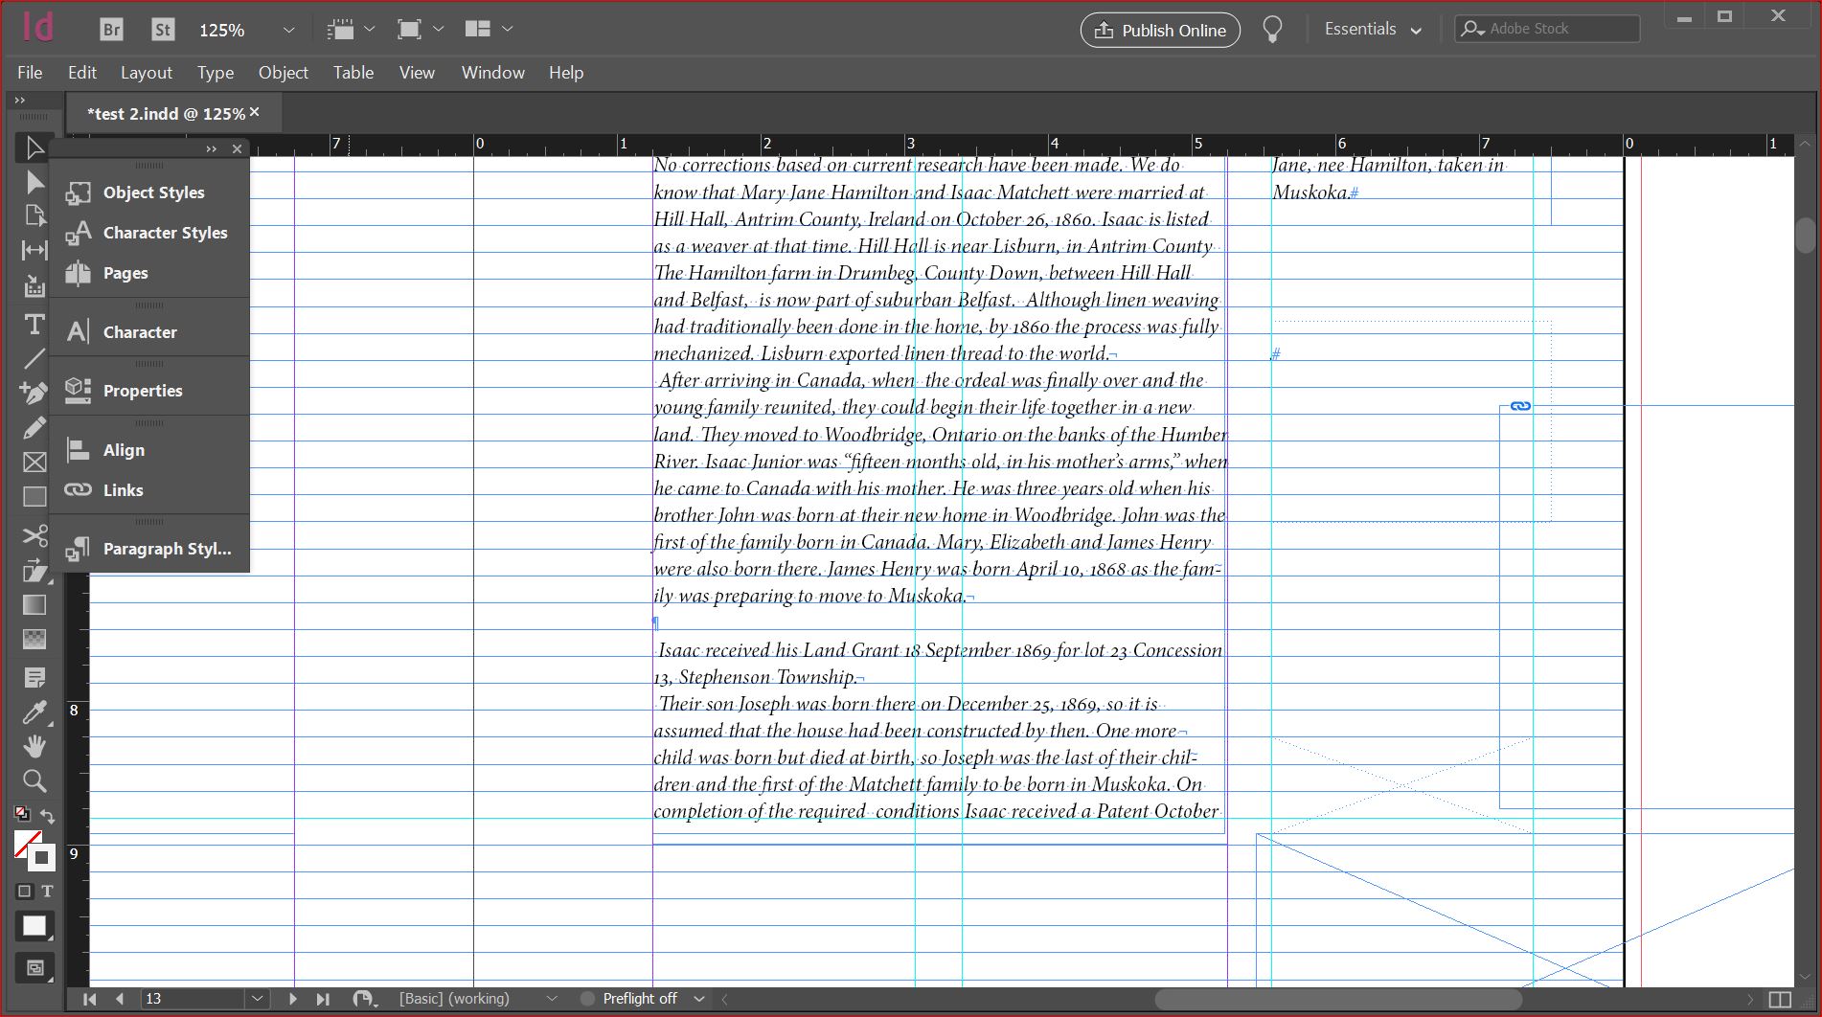Open the File menu
This screenshot has height=1017, width=1822.
[30, 73]
